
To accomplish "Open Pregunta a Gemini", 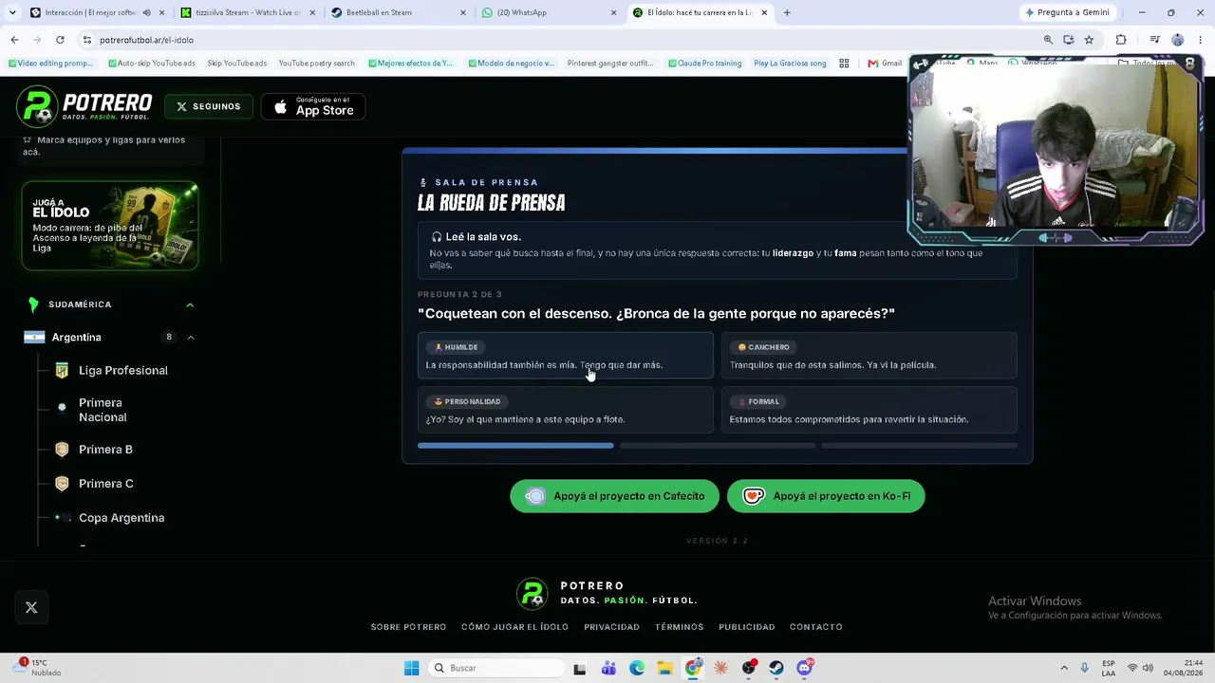I will (x=1066, y=12).
